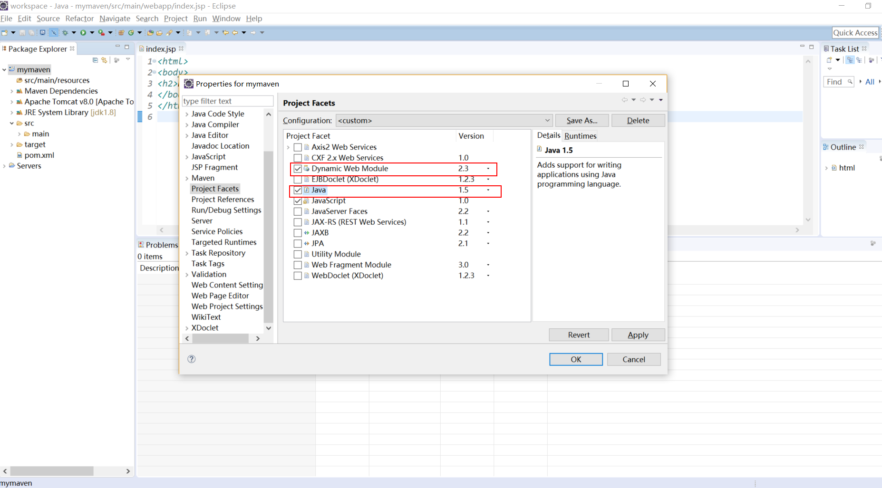Screen dimensions: 882x488
Task: Click the Open Task folder icon
Action: pos(160,33)
